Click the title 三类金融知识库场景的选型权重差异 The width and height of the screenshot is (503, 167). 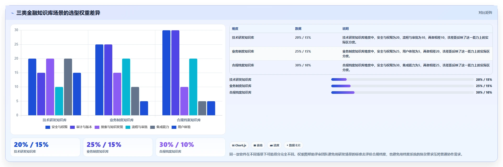(x=58, y=13)
